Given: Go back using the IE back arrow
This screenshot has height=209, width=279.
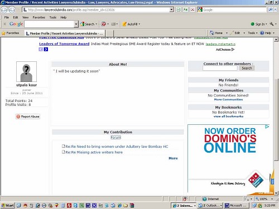Looking at the screenshot, I should pos(4,9).
